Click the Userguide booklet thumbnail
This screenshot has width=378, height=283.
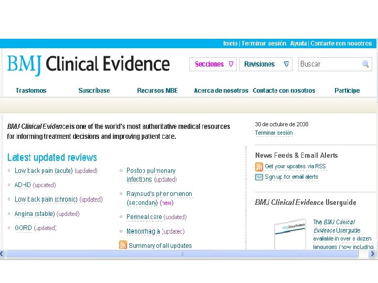[x=290, y=234]
